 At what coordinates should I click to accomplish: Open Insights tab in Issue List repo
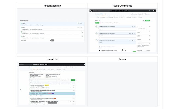(x=64, y=70)
